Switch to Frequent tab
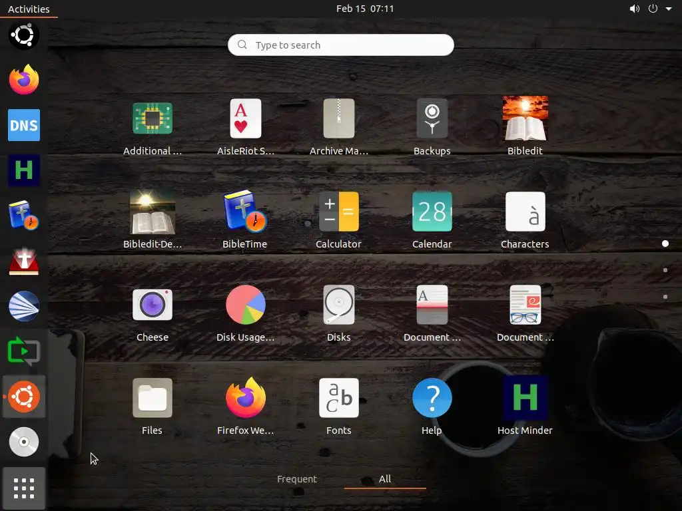Image resolution: width=682 pixels, height=511 pixels. click(297, 479)
